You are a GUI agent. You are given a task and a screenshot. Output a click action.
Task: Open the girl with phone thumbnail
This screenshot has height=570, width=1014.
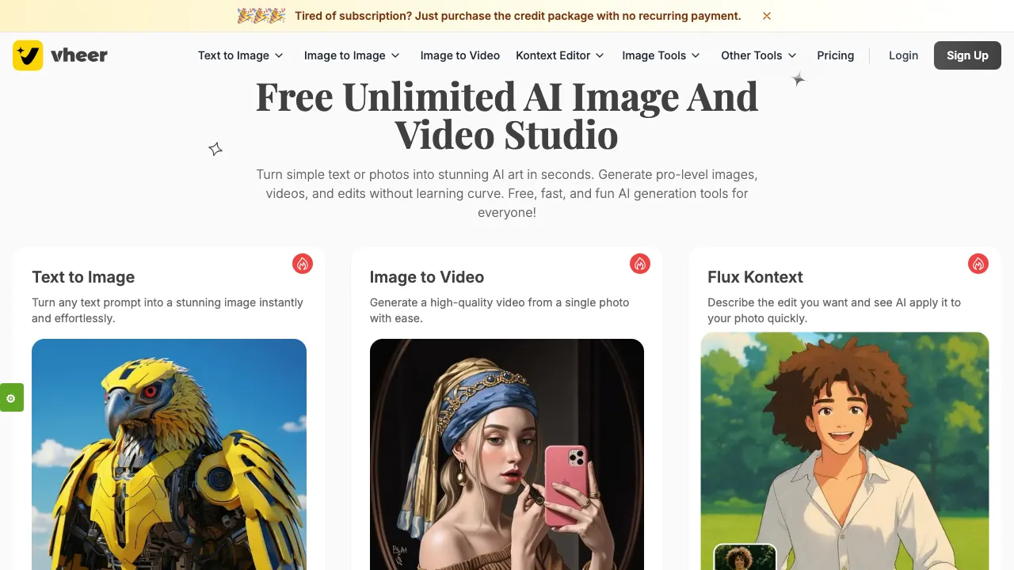[507, 454]
